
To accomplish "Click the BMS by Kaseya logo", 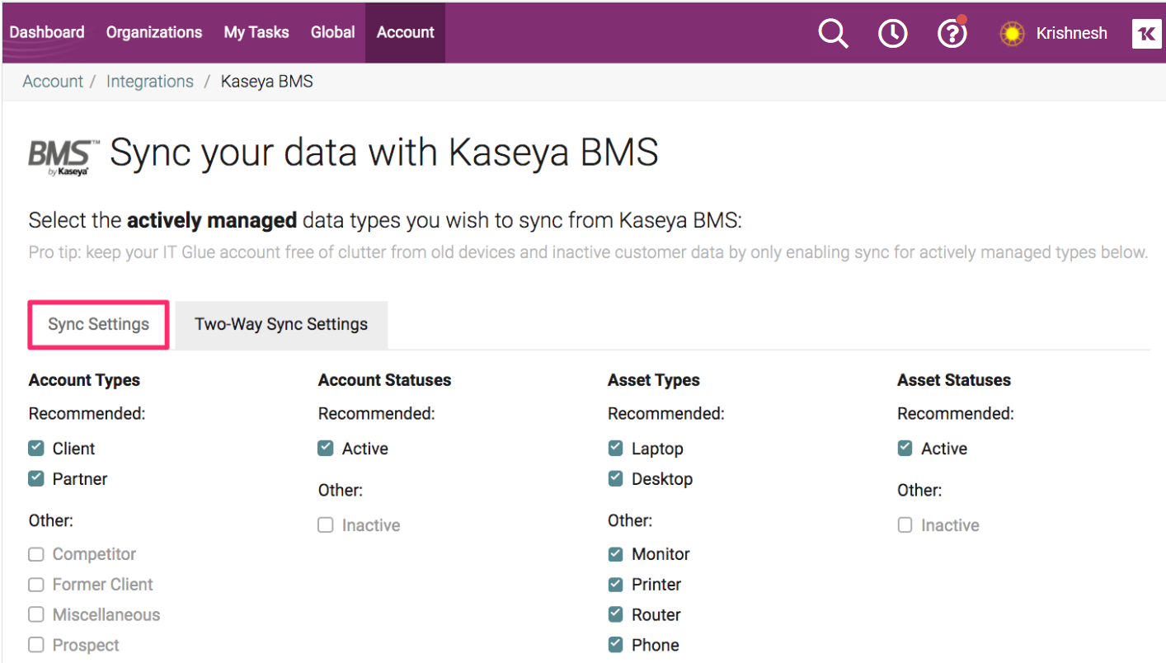I will point(64,158).
